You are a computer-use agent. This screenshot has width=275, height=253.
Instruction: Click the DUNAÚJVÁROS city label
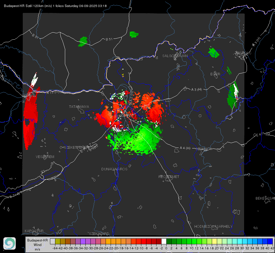(114, 169)
